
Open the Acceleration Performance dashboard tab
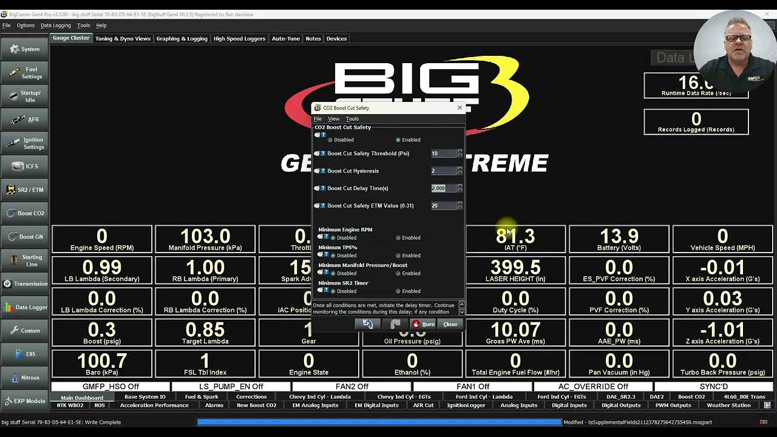pos(154,405)
